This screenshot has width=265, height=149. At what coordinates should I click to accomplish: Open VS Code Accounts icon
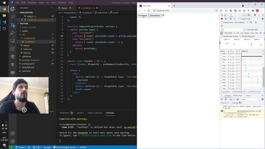click(12, 133)
